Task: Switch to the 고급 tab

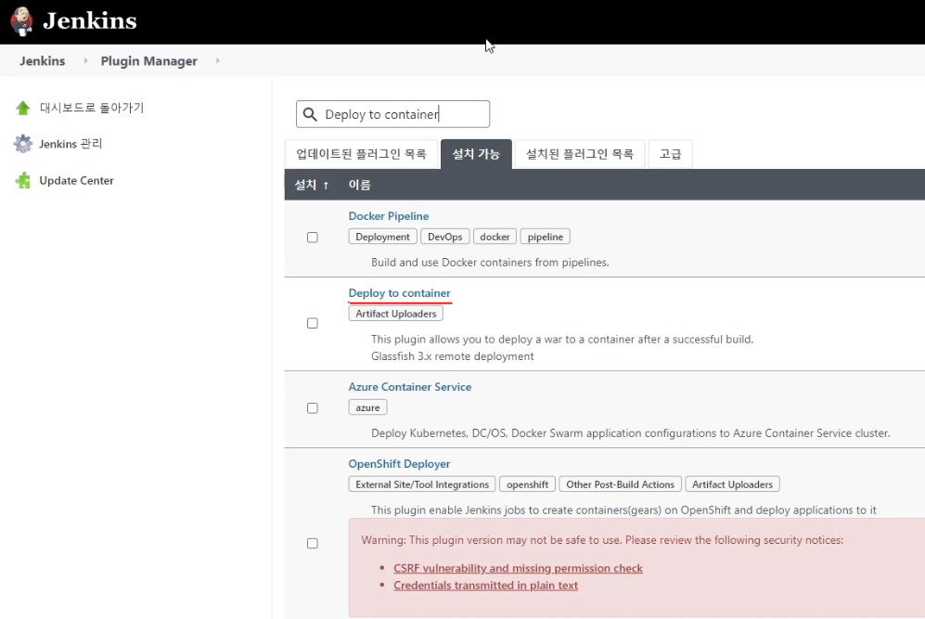Action: (x=670, y=154)
